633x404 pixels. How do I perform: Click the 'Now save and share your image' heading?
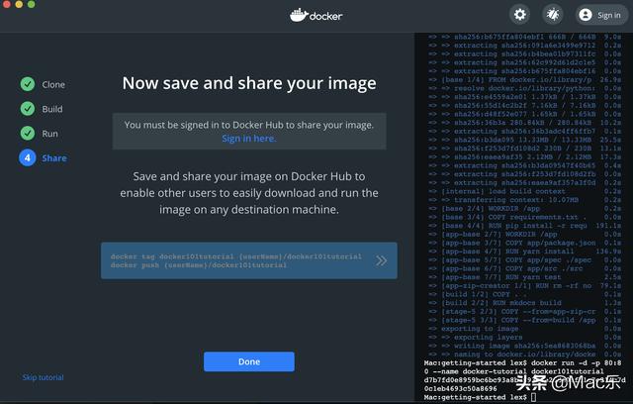[x=249, y=83]
